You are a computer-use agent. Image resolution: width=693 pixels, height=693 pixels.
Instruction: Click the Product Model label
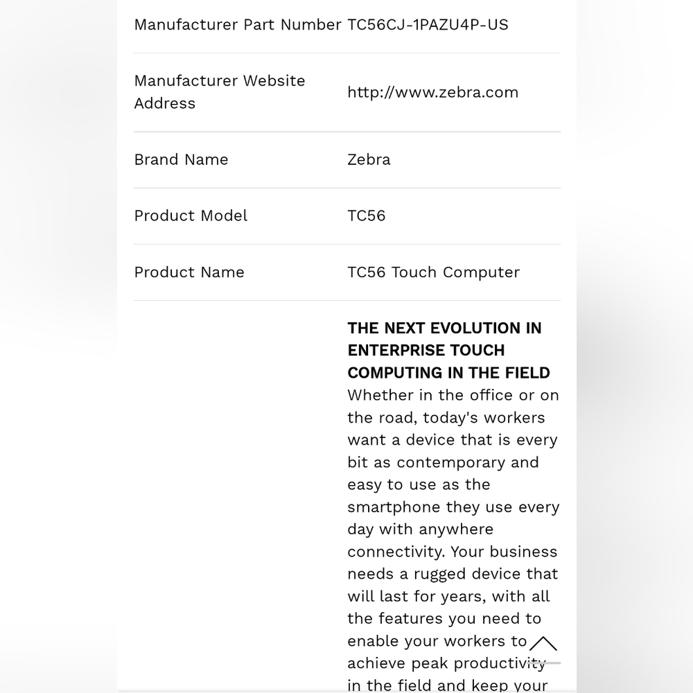point(191,216)
